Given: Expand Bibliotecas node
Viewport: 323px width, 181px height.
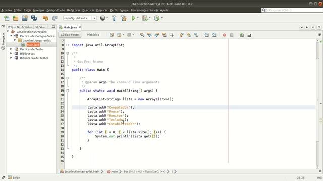Looking at the screenshot, I should coord(11,53).
